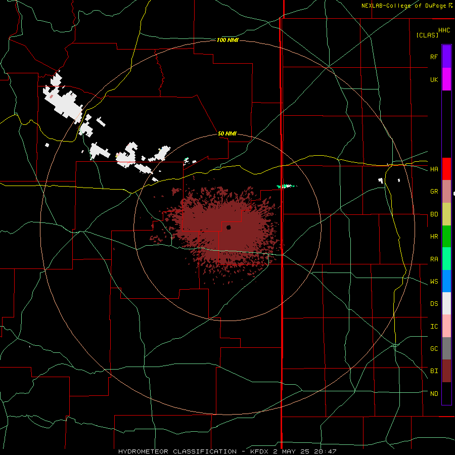The height and width of the screenshot is (455, 455).
Task: Click the BI brown legend swatch
Action: [446, 371]
